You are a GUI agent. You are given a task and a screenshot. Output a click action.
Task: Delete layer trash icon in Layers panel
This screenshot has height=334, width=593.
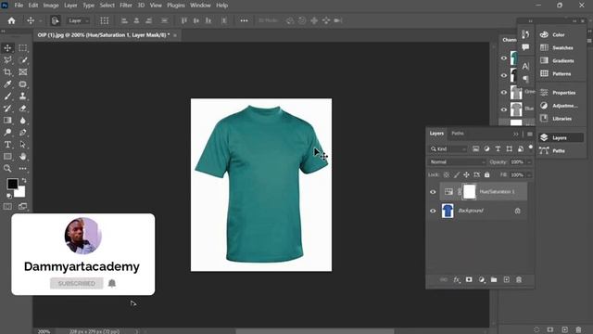pyautogui.click(x=519, y=280)
